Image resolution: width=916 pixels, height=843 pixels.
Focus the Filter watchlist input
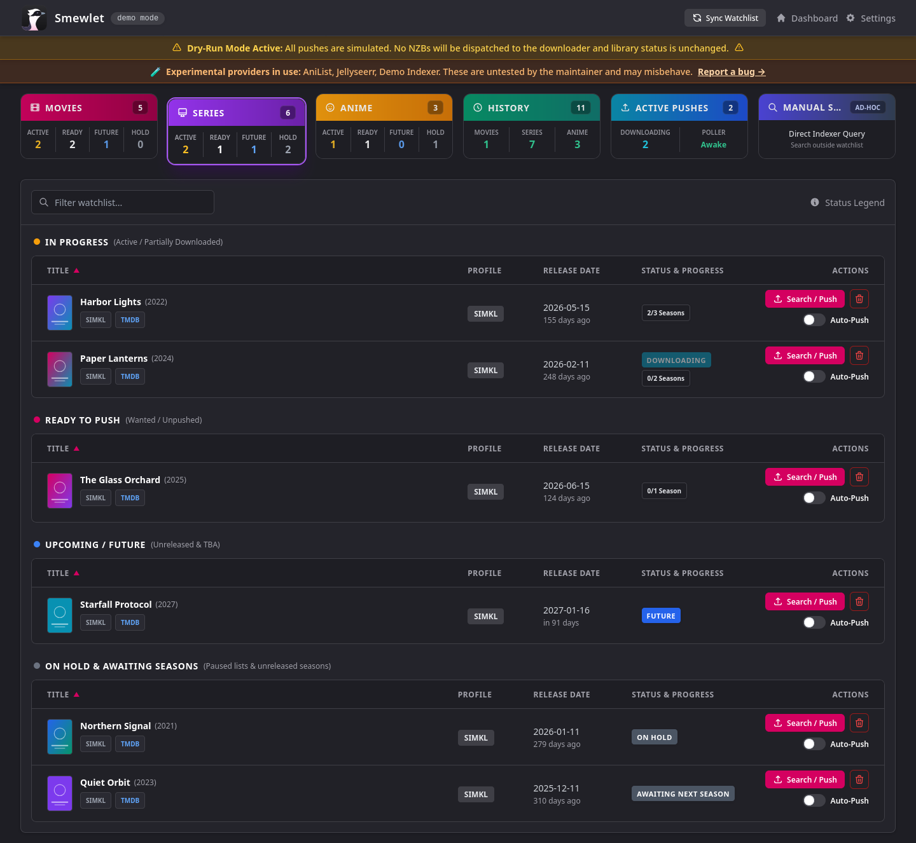(123, 202)
